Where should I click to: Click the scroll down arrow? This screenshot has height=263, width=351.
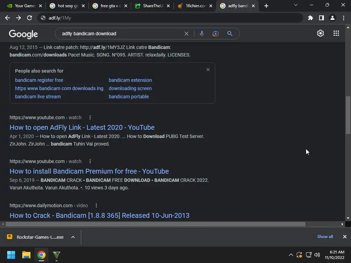[348, 218]
